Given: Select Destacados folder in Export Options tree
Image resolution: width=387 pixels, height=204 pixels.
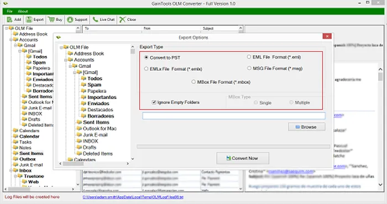Looking at the screenshot, I should pyautogui.click(x=100, y=110).
